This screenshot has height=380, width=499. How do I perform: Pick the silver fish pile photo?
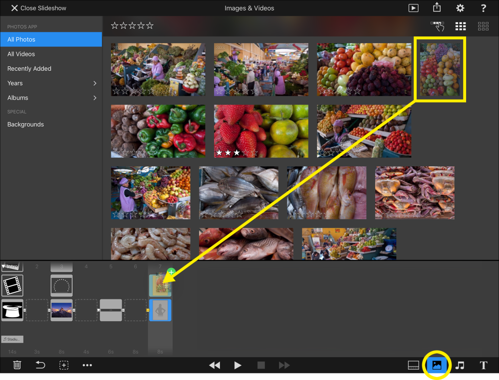(x=239, y=193)
